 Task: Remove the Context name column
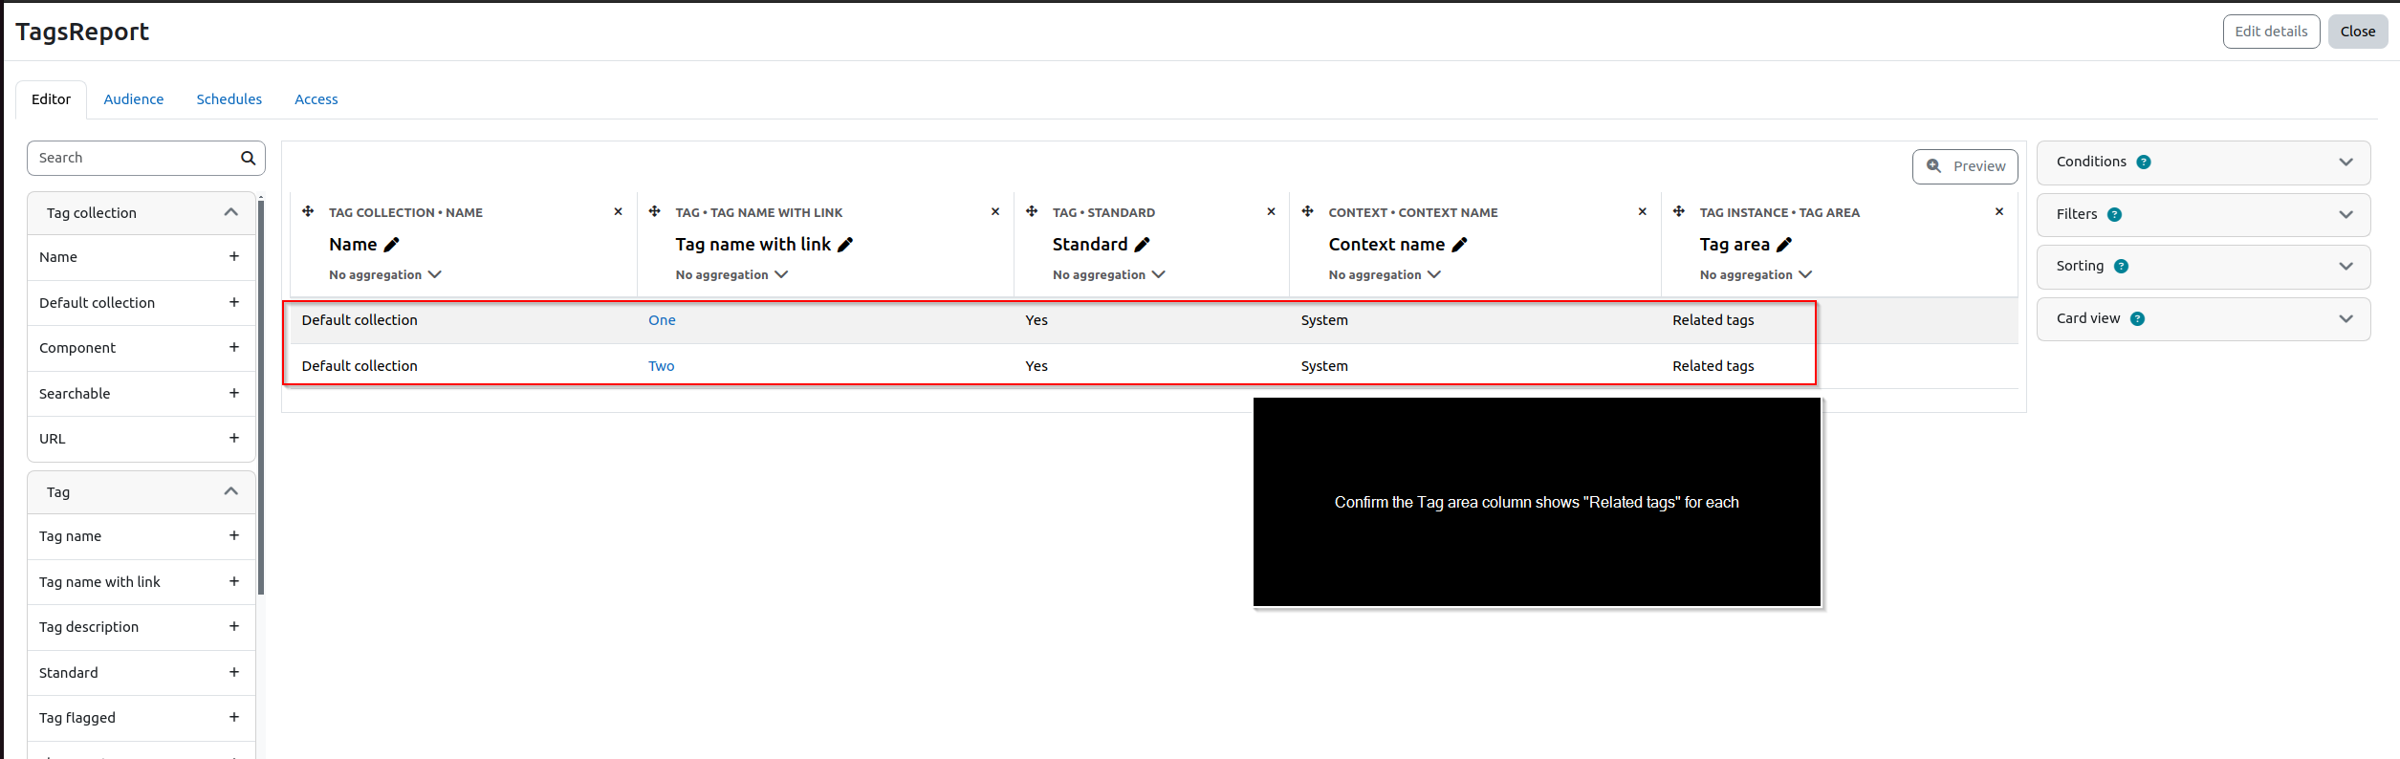point(1643,212)
